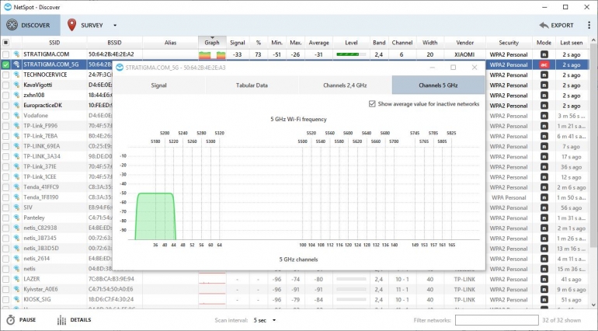The height and width of the screenshot is (331, 598).
Task: Click the NetSpot app logo in title bar
Action: (x=7, y=7)
